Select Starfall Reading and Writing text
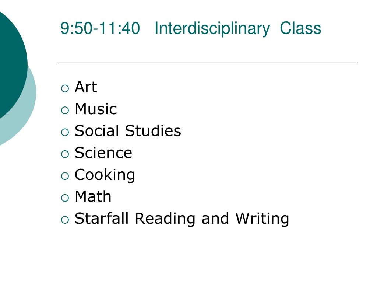Image resolution: width=377 pixels, height=283 pixels. pos(182,219)
